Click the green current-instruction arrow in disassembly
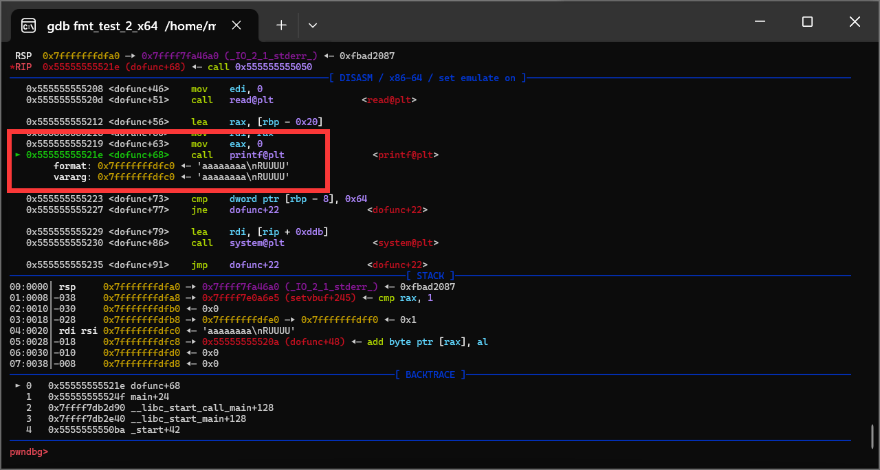Image resolution: width=880 pixels, height=470 pixels. click(18, 155)
